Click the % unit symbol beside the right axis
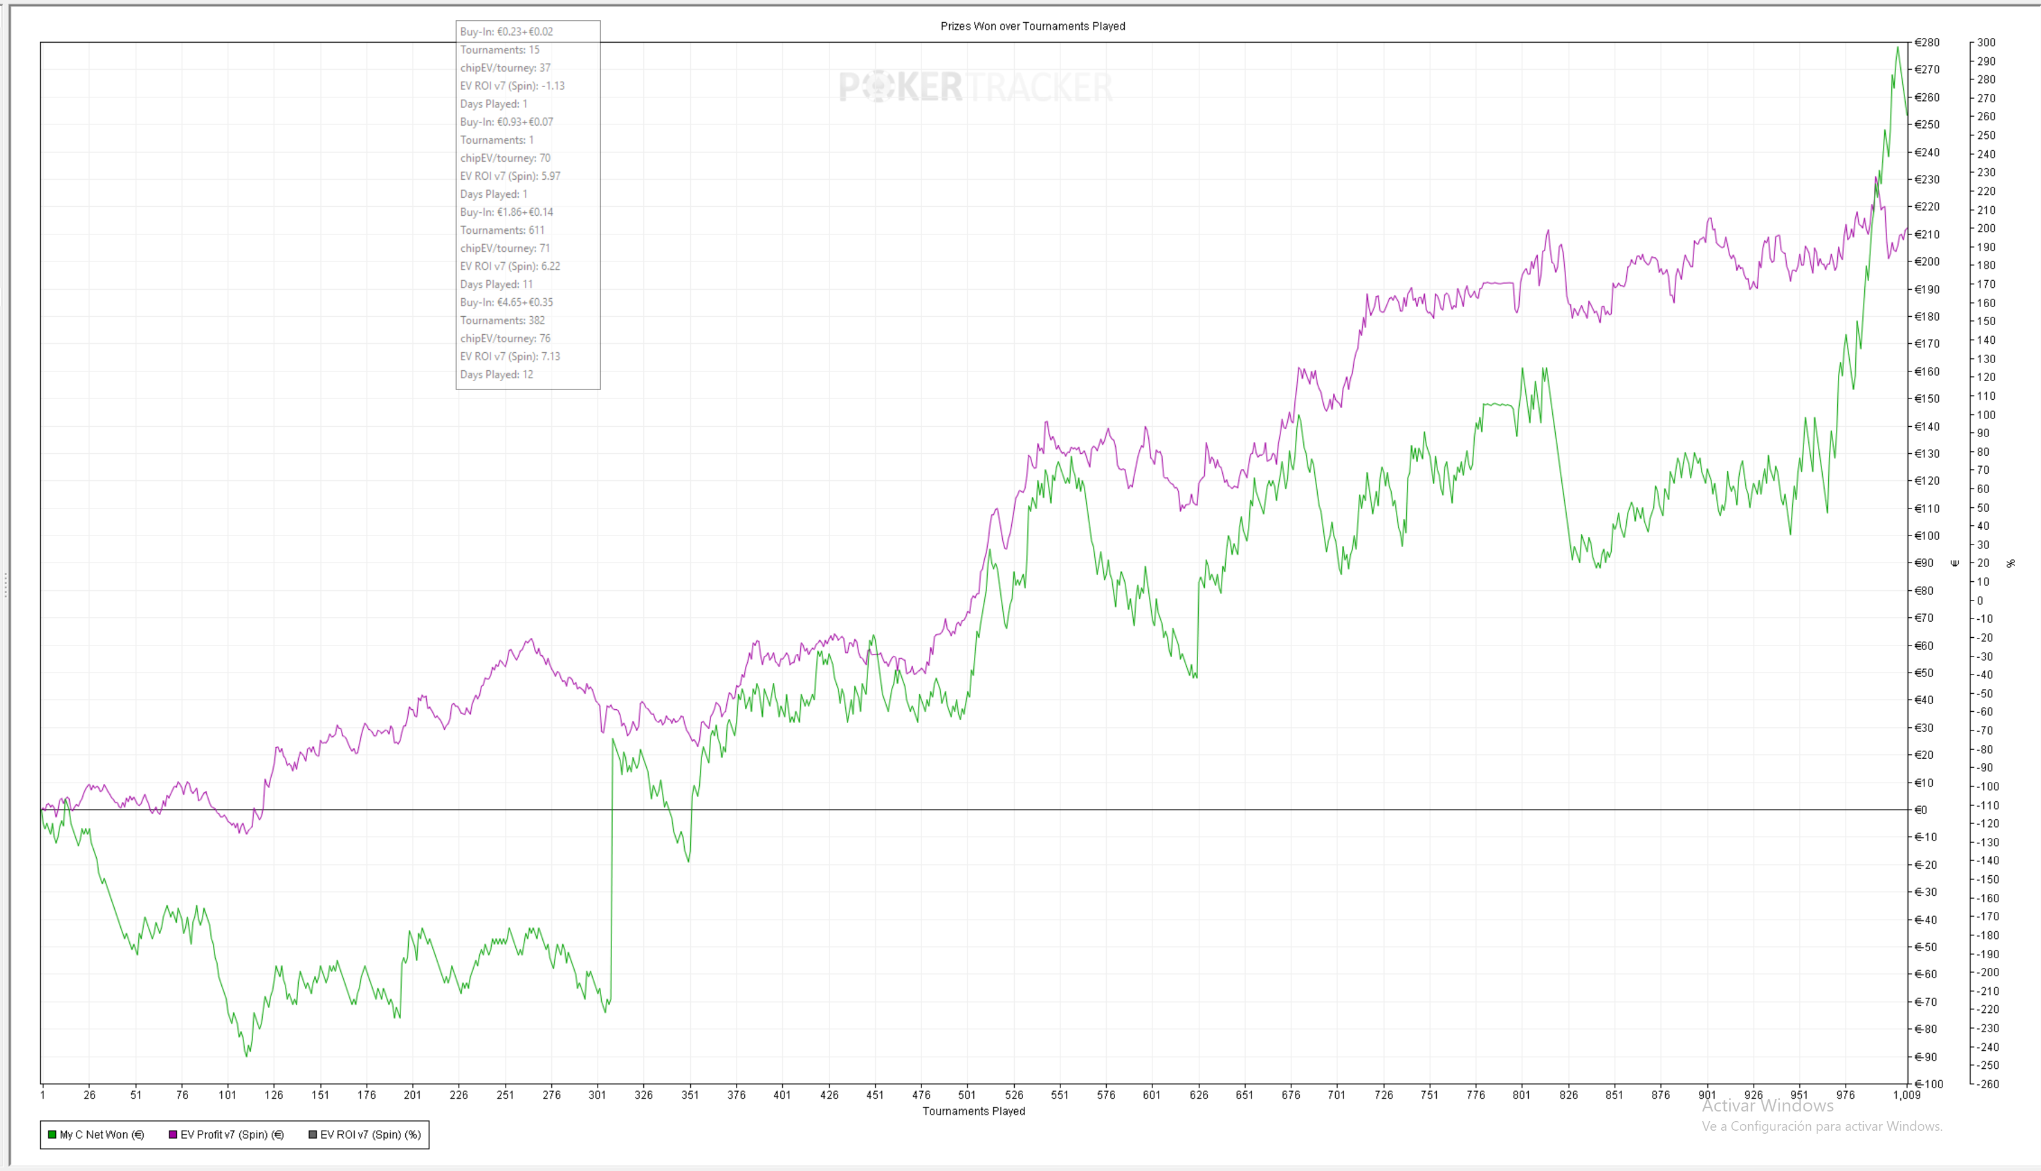This screenshot has height=1171, width=2041. click(x=2010, y=563)
